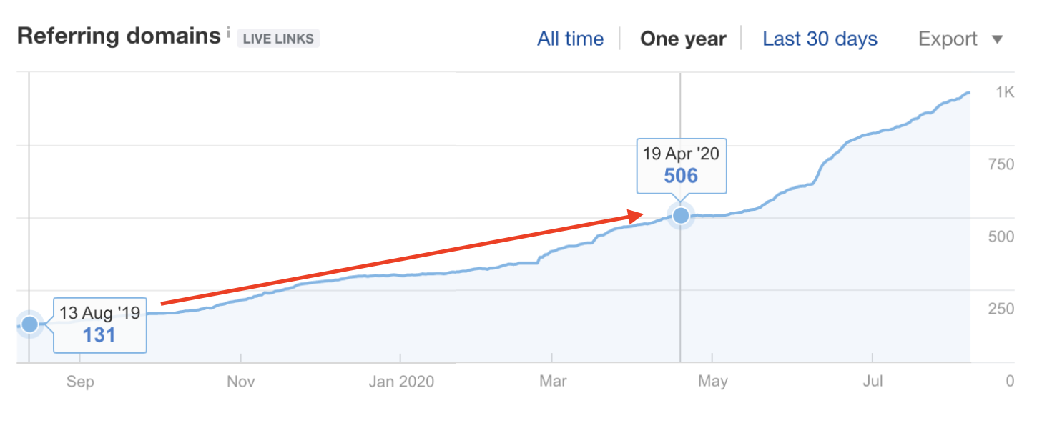Select the 19 Apr '20 data point circle
The image size is (1037, 423).
(x=681, y=214)
